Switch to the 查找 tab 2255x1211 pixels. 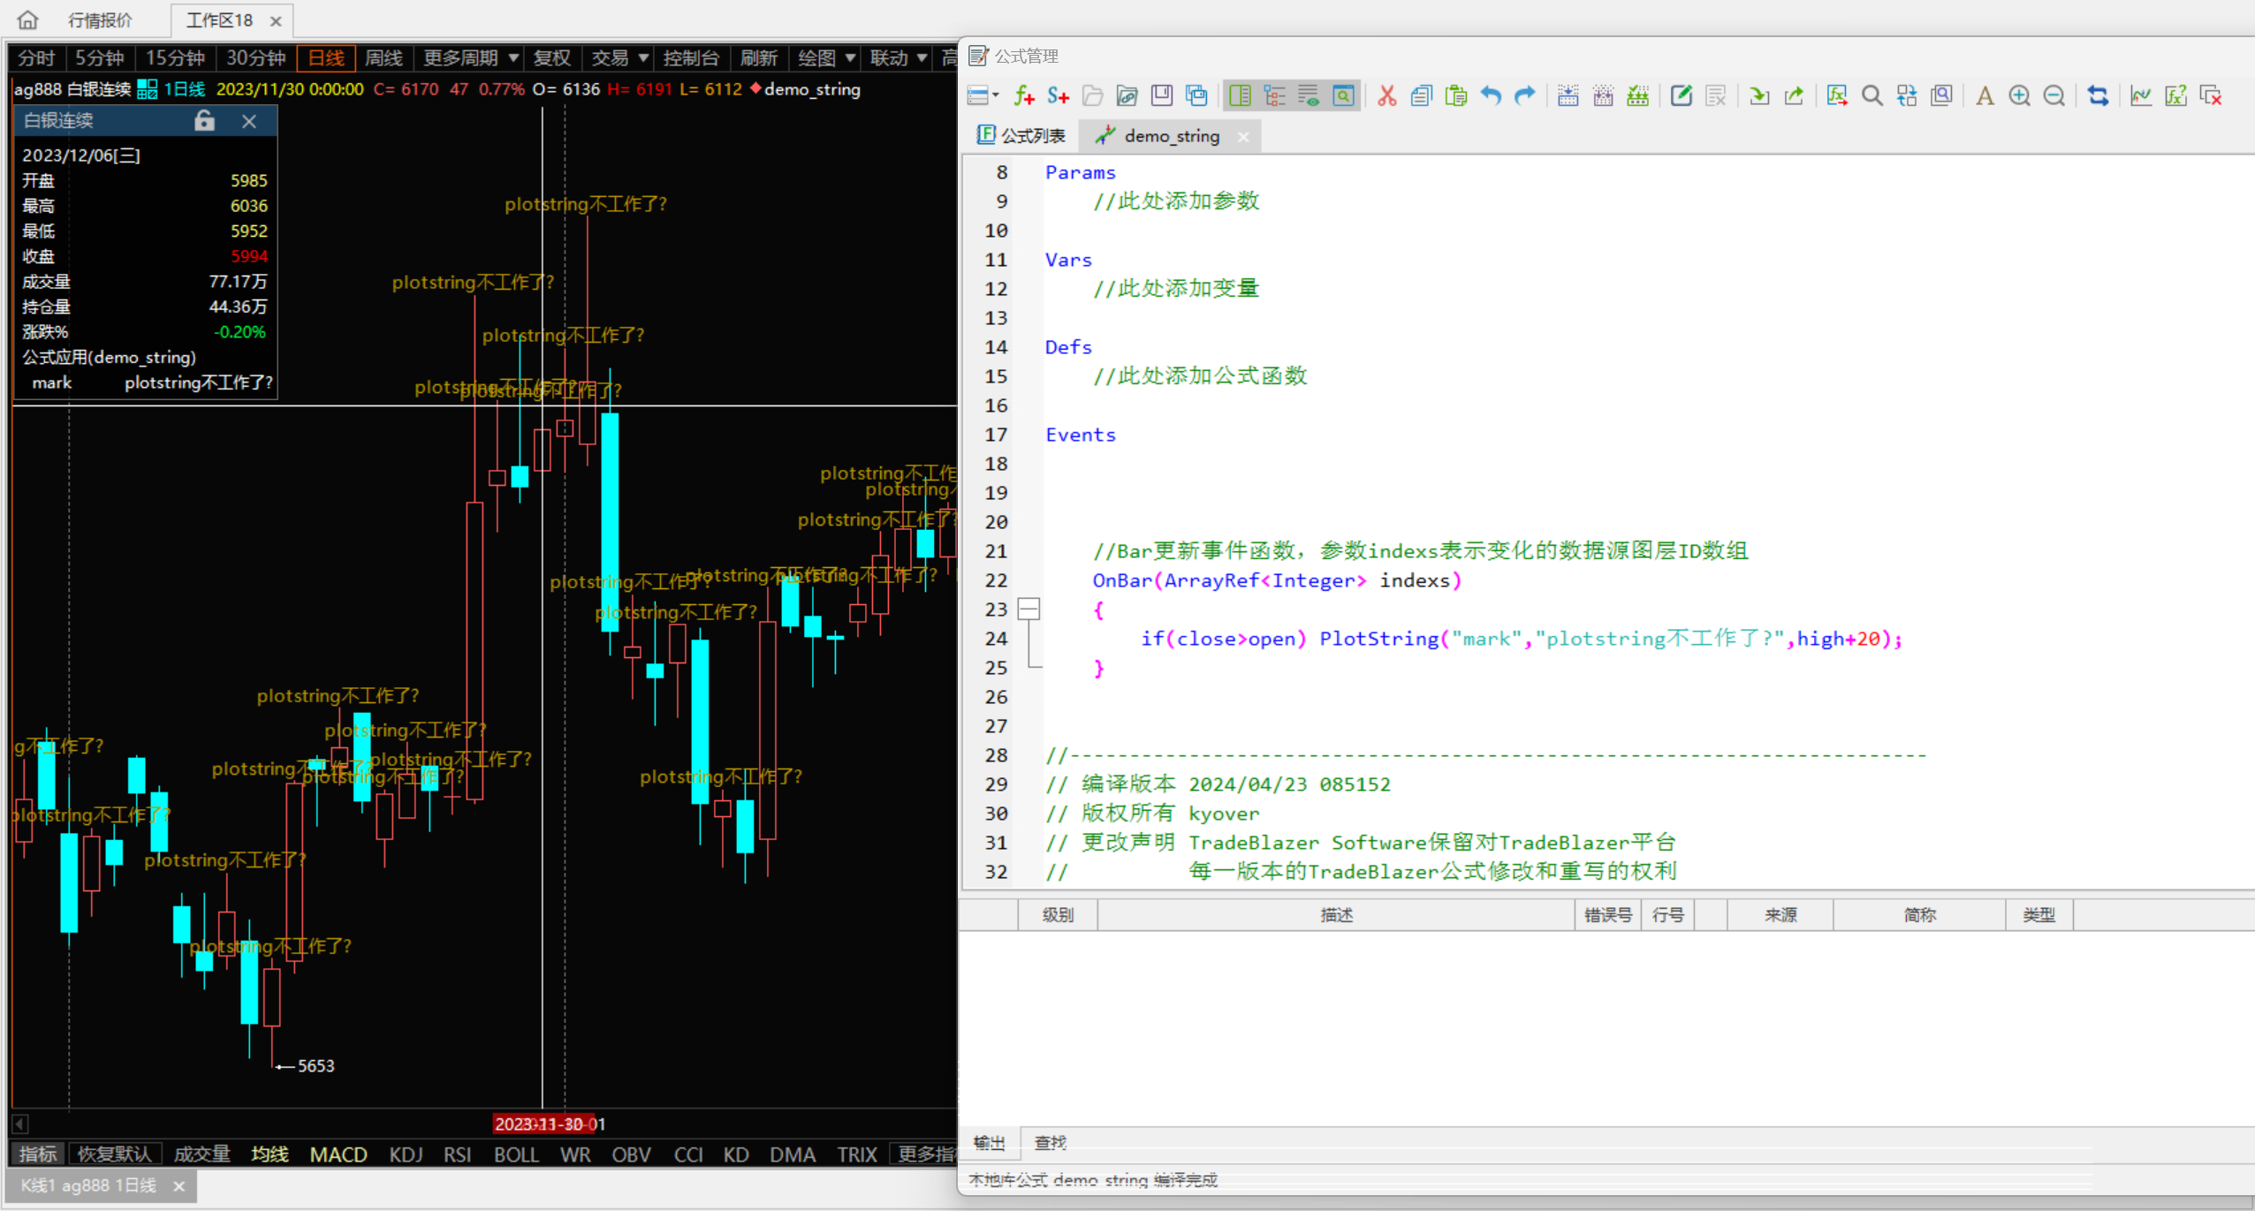click(x=1051, y=1142)
